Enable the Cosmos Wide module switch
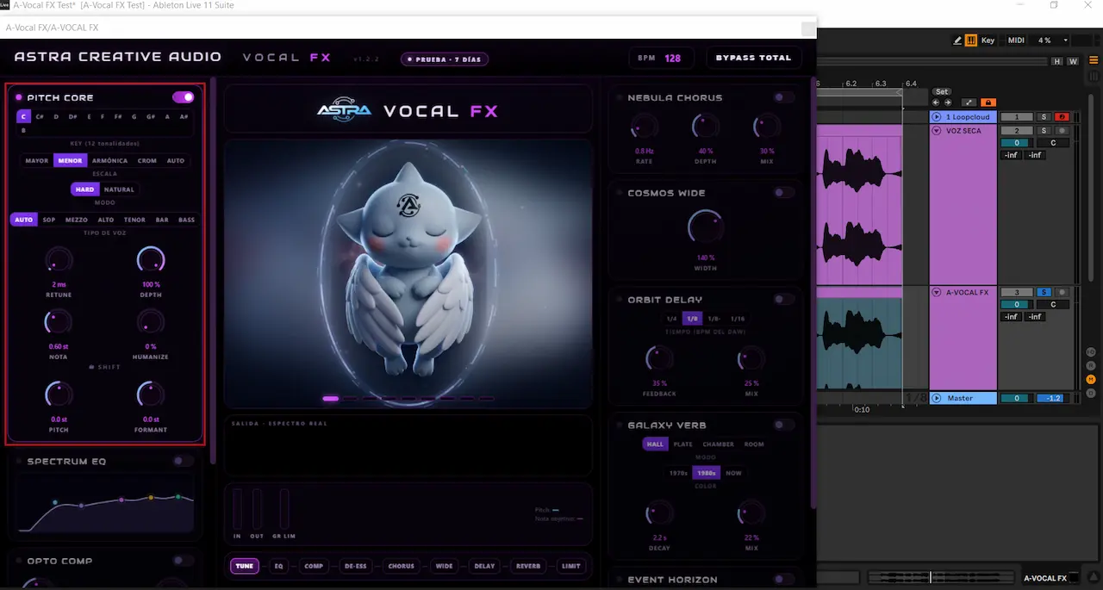This screenshot has width=1103, height=590. (x=784, y=193)
